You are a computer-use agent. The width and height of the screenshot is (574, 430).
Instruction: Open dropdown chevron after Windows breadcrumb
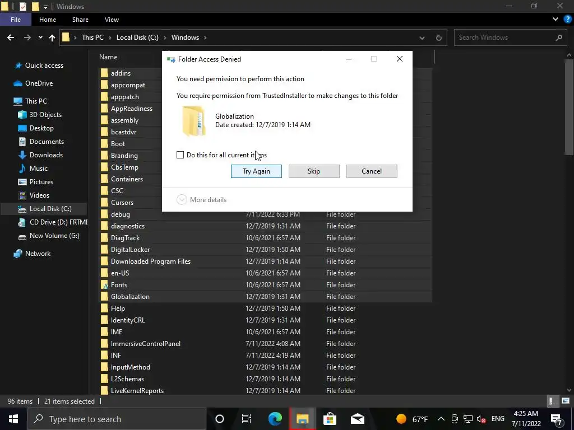click(205, 38)
